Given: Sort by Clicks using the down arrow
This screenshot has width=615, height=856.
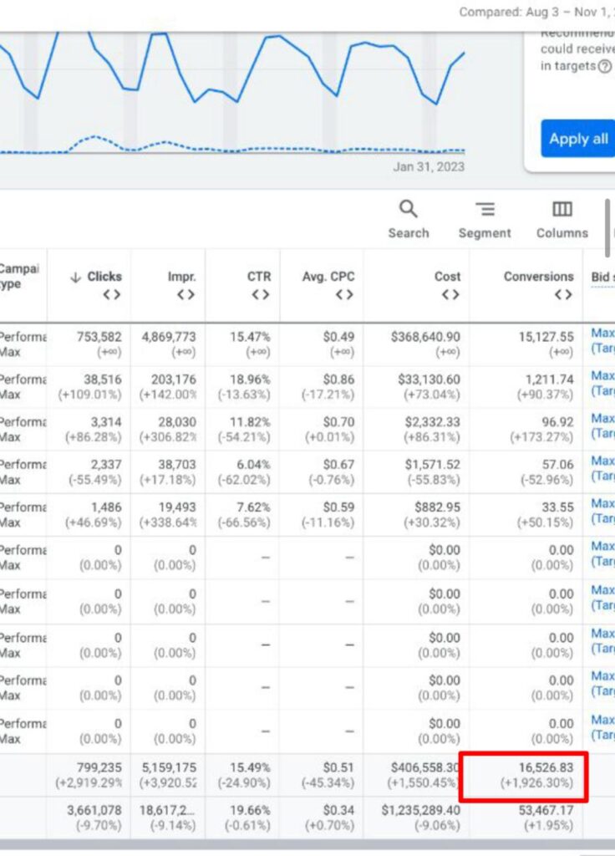Looking at the screenshot, I should click(x=75, y=278).
